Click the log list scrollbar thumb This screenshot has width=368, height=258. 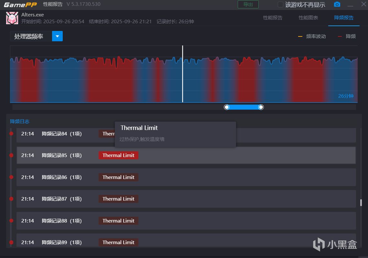click(361, 203)
